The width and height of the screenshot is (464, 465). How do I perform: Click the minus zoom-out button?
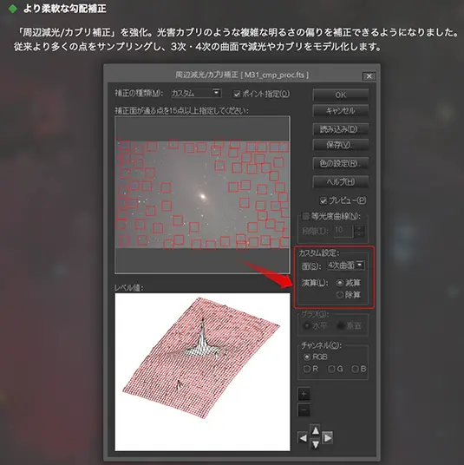304,410
